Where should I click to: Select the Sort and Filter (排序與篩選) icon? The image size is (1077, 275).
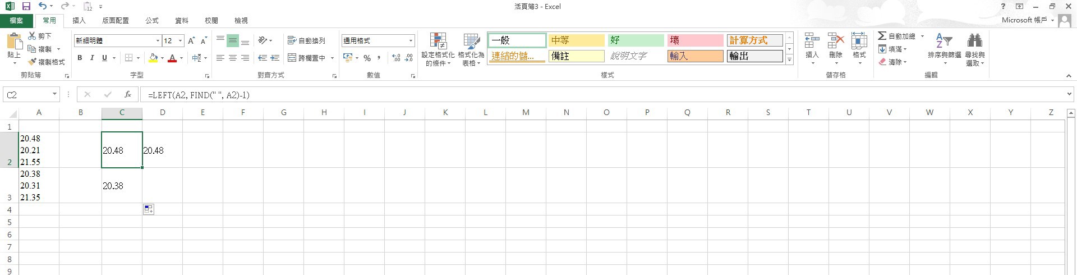944,41
